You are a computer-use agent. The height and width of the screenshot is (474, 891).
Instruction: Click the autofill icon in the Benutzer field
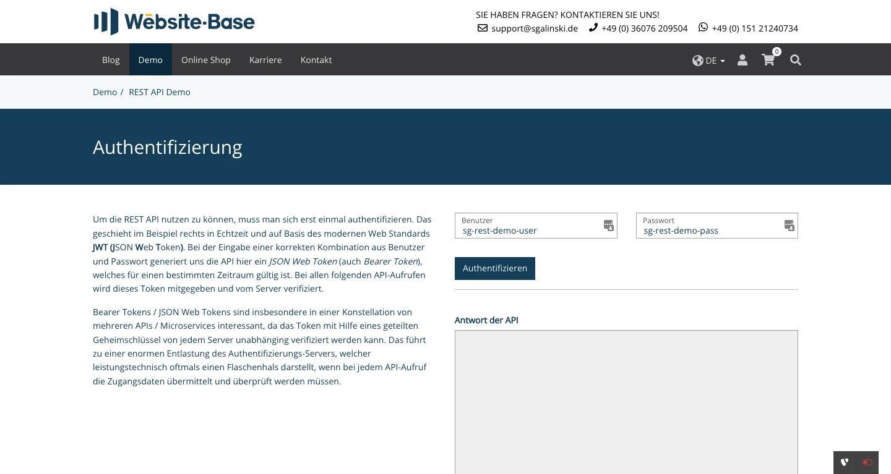point(608,226)
